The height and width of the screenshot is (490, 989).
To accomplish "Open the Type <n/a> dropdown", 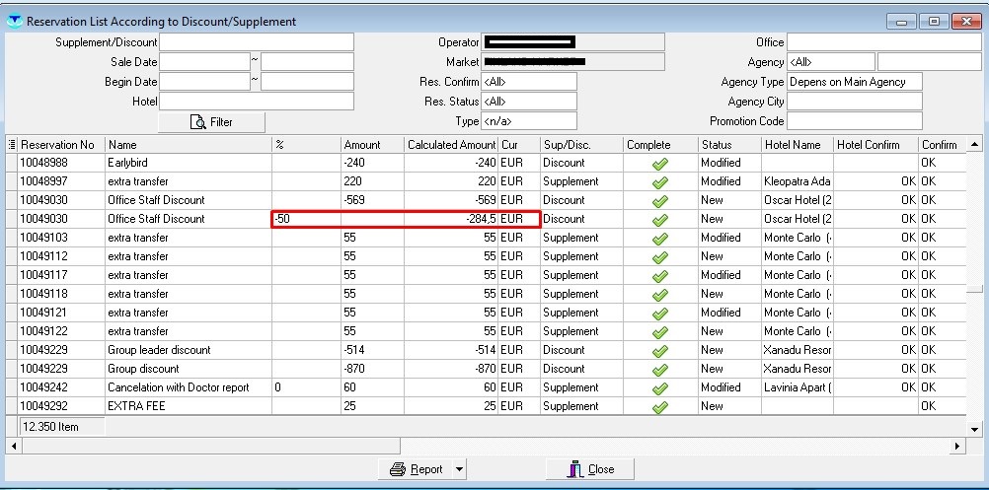I will tap(528, 121).
